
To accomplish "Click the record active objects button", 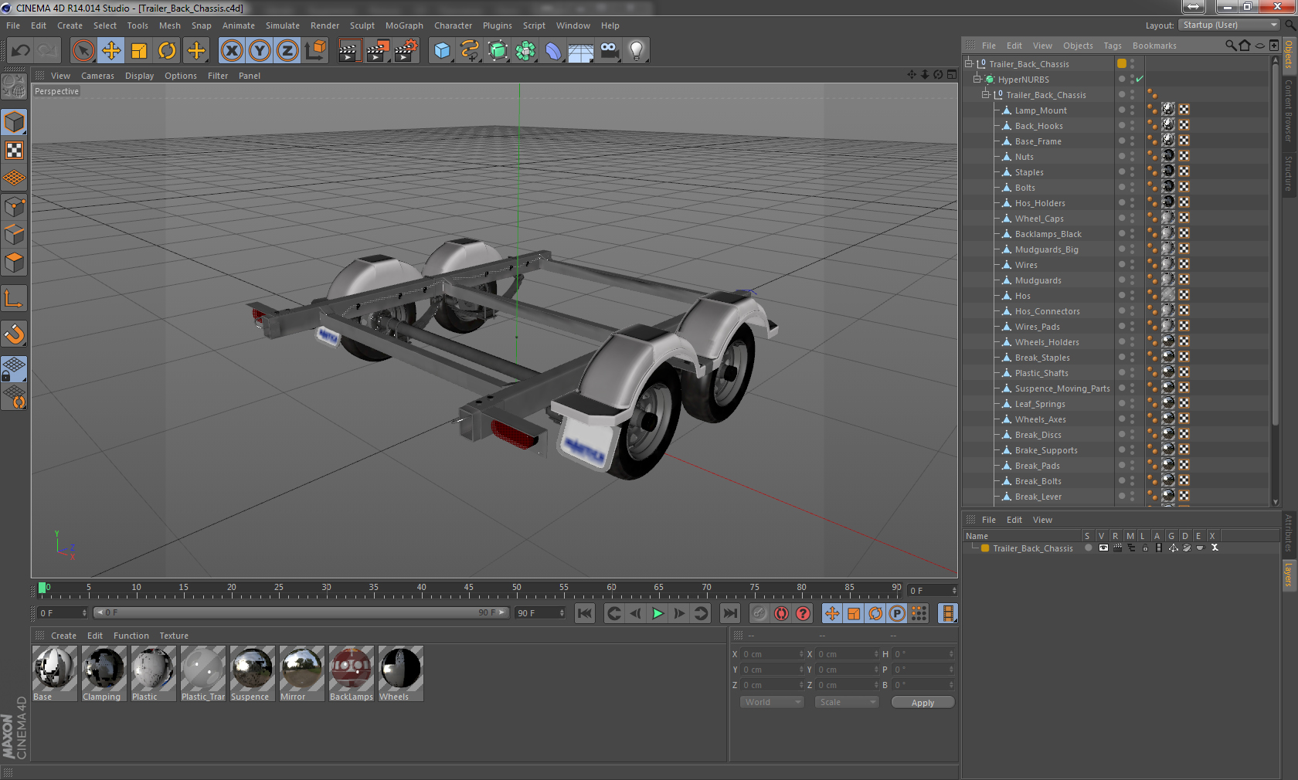I will coord(759,613).
